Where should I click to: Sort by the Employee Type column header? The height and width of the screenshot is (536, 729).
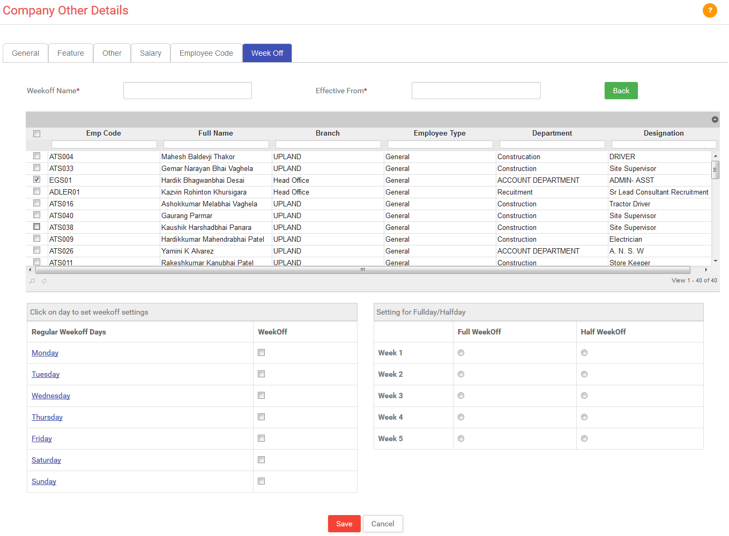[x=440, y=133]
